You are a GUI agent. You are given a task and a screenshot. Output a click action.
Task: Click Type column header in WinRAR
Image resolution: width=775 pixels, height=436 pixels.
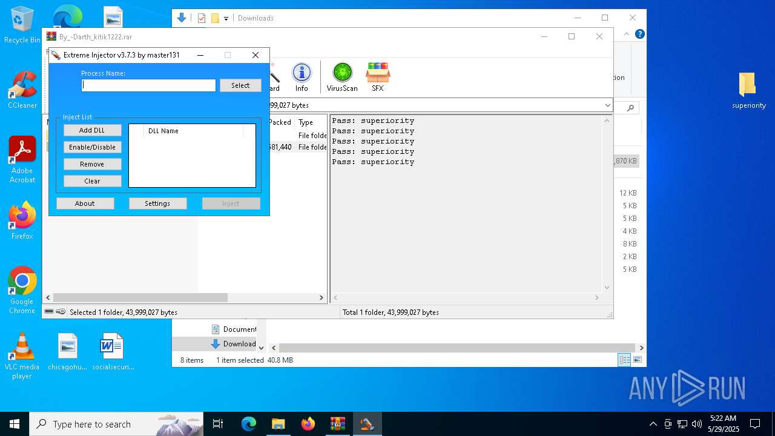click(311, 122)
